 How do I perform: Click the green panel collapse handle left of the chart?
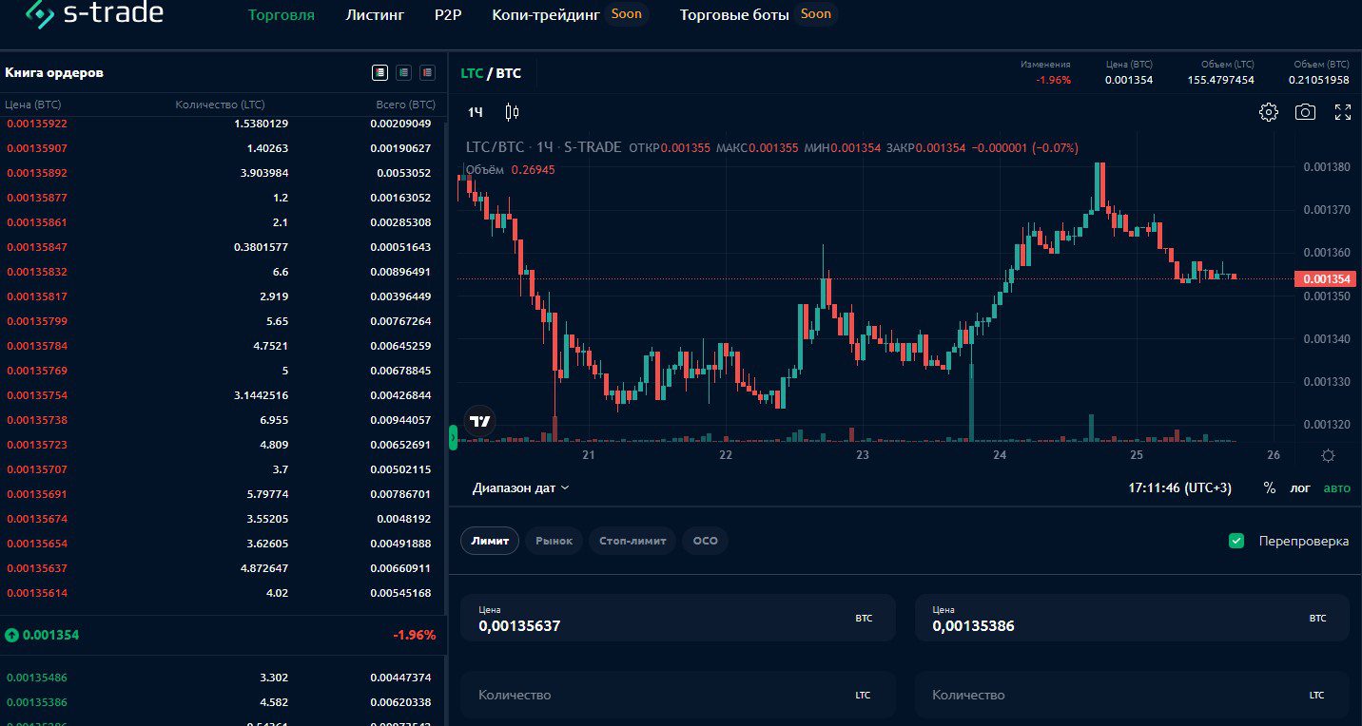click(454, 437)
